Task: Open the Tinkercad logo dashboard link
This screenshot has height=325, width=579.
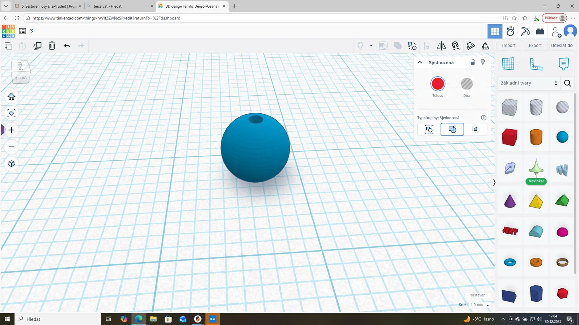Action: [x=8, y=31]
